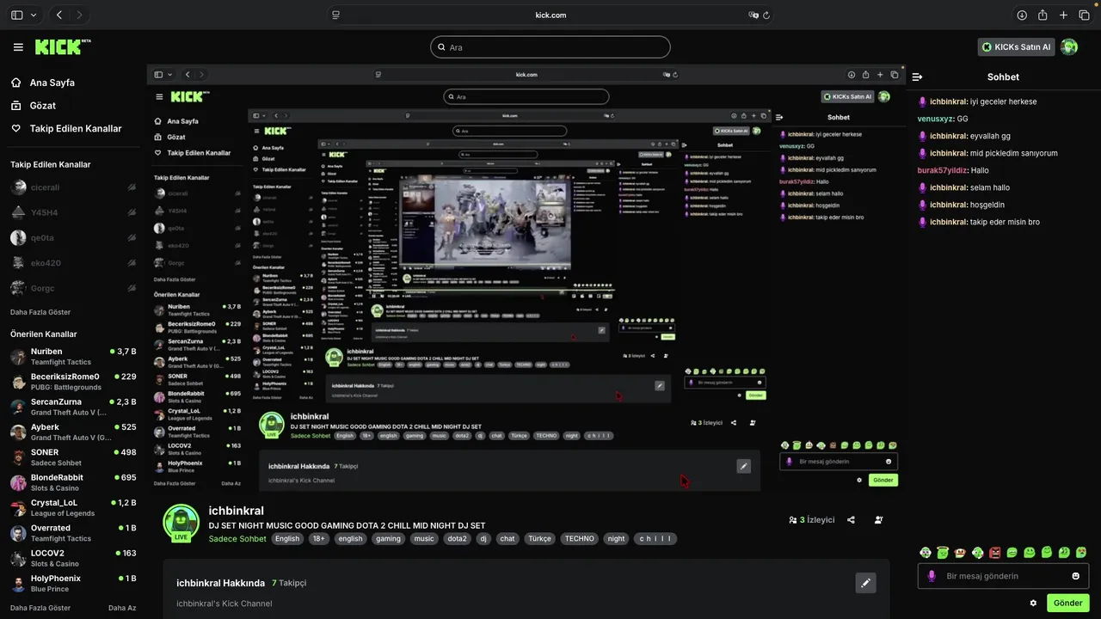Viewport: 1101px width, 619px height.
Task: Click the stream video player
Action: click(526, 280)
